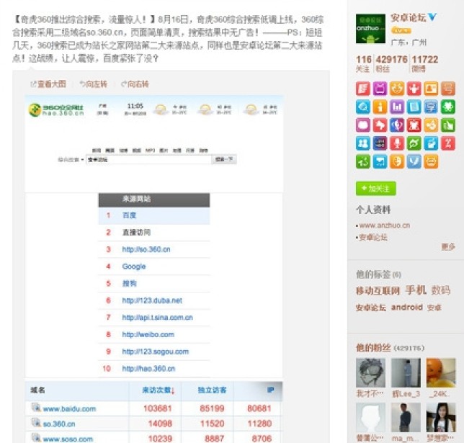The image size is (464, 443).
Task: Open the anzhuo Android profile avatar
Action: point(370,28)
